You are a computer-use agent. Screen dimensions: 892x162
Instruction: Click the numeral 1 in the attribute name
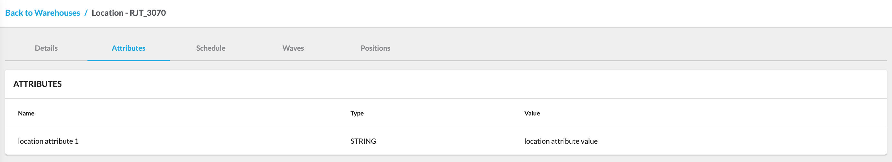tap(77, 141)
